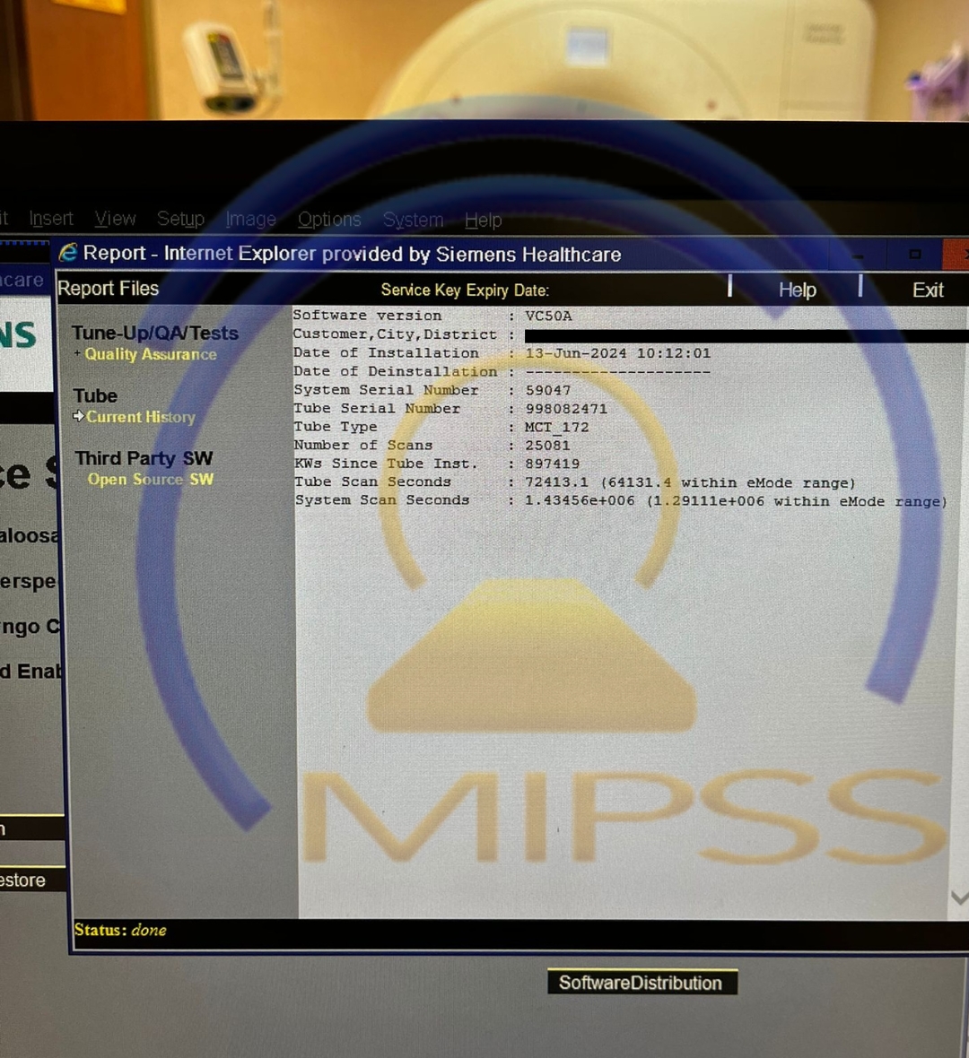This screenshot has height=1058, width=969.
Task: Open the Quality Assurance link
Action: point(151,354)
